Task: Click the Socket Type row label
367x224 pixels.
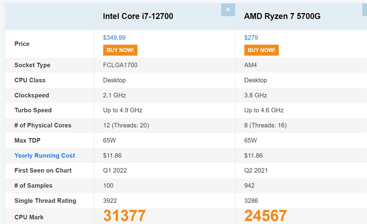Action: tap(32, 65)
